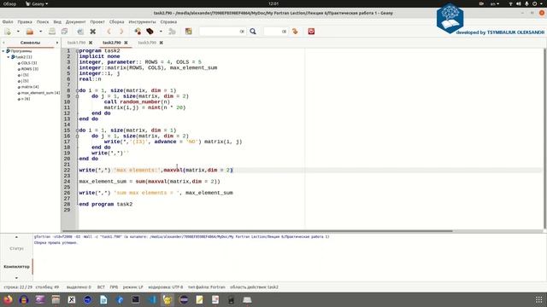
Task: Click the Save all files icon
Action: [x=65, y=32]
